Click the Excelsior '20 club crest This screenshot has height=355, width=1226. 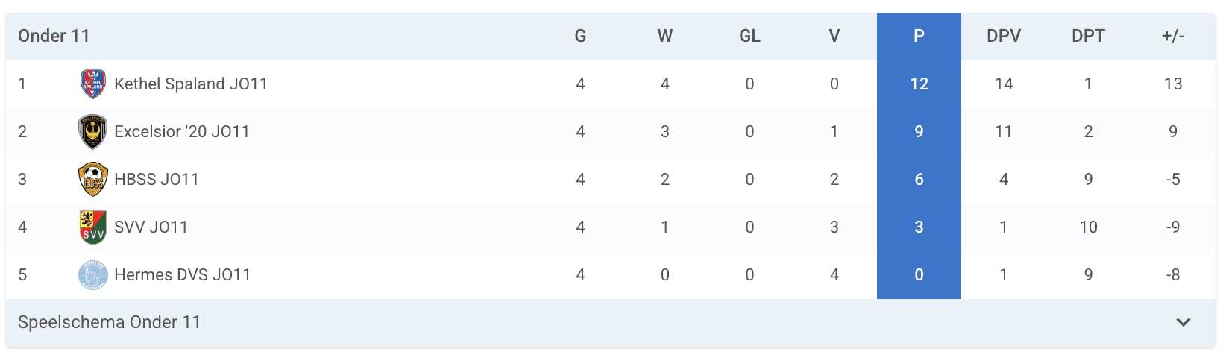pos(92,131)
